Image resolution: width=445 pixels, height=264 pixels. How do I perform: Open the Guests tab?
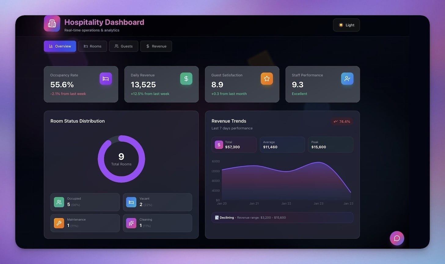(123, 46)
